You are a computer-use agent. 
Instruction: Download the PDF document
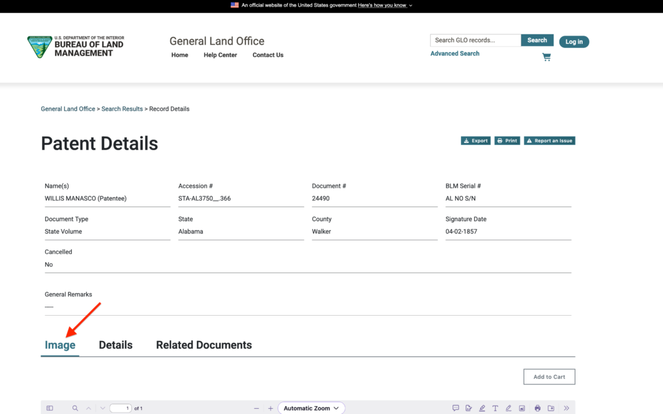(x=551, y=408)
